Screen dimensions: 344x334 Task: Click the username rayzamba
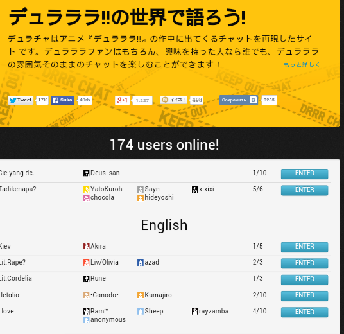(214, 311)
